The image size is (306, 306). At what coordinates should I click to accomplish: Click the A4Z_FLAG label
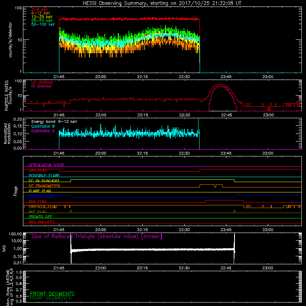point(37,212)
